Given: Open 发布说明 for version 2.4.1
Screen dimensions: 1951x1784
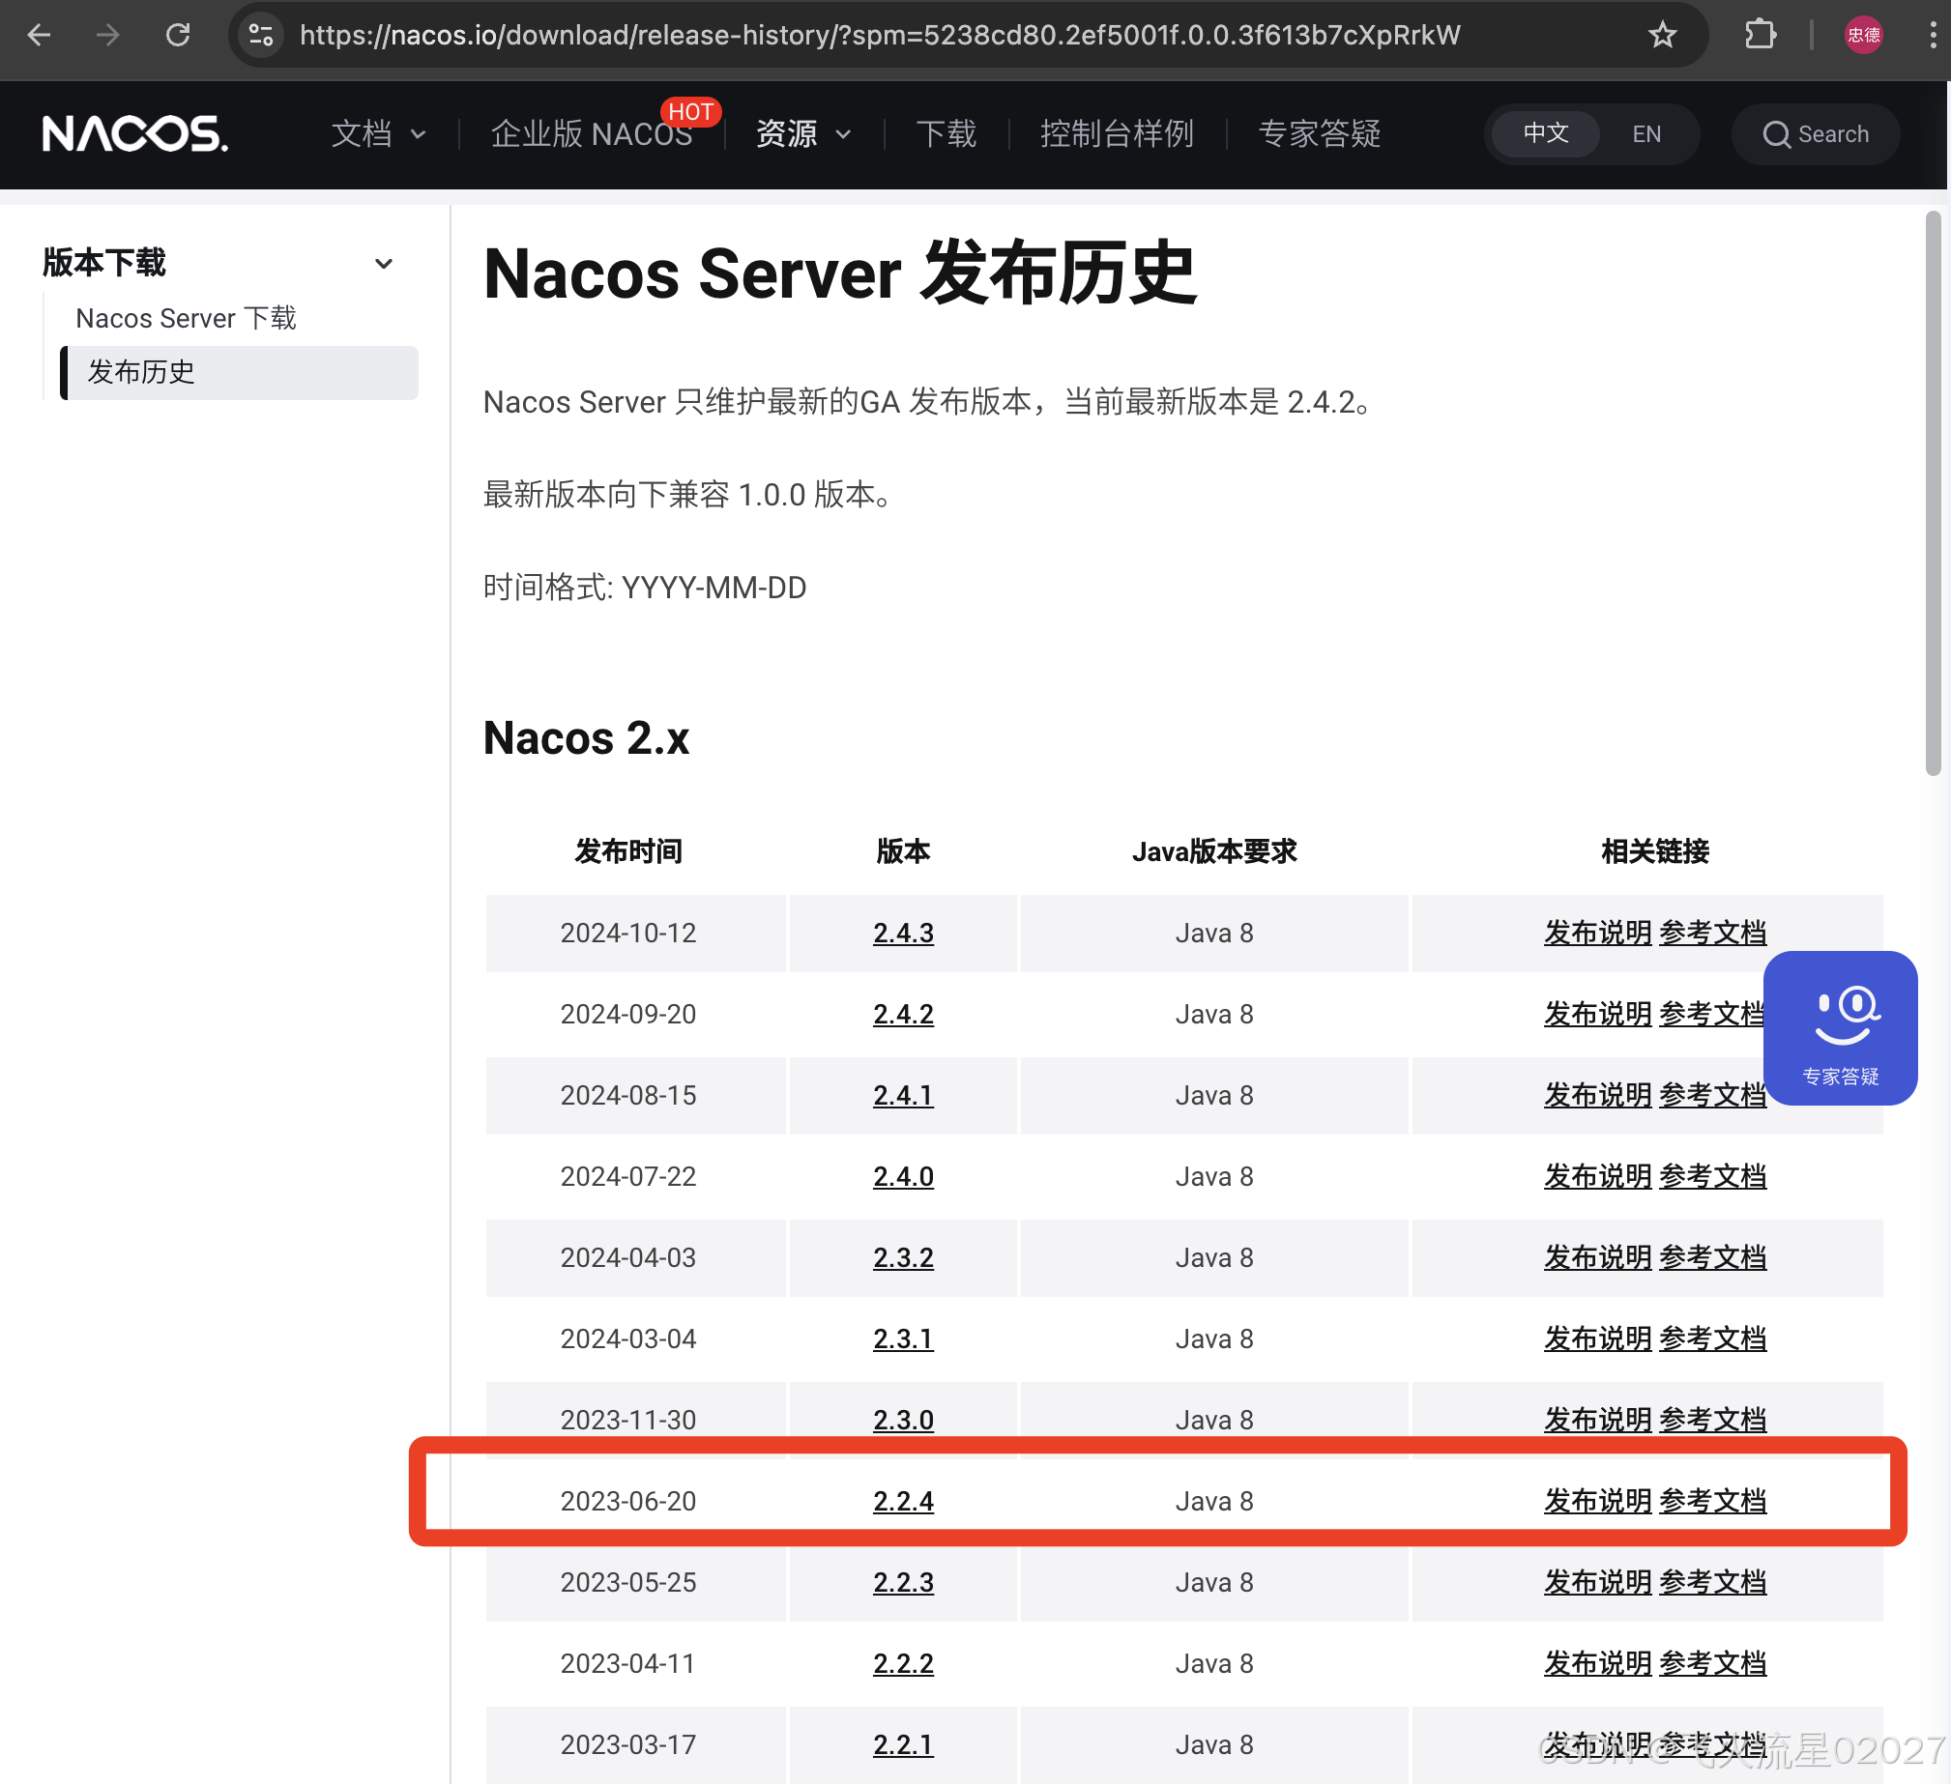Looking at the screenshot, I should click(x=1598, y=1095).
